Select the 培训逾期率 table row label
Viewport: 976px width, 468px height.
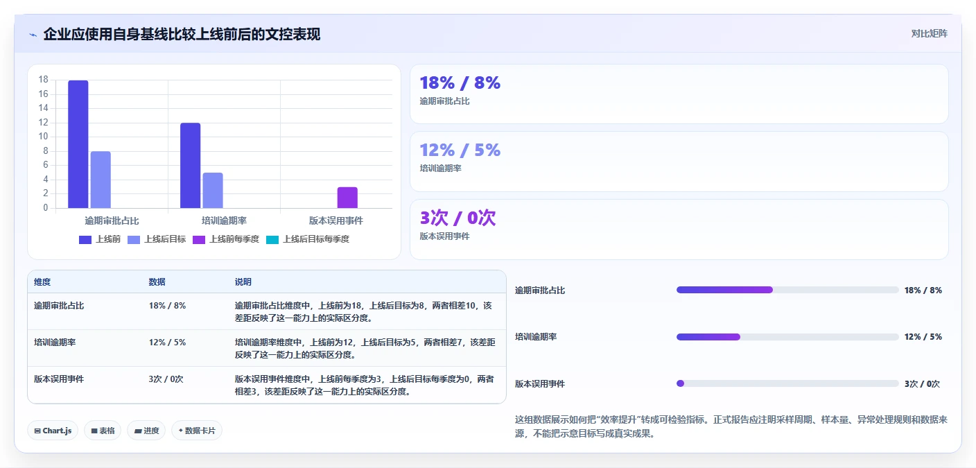coord(55,343)
